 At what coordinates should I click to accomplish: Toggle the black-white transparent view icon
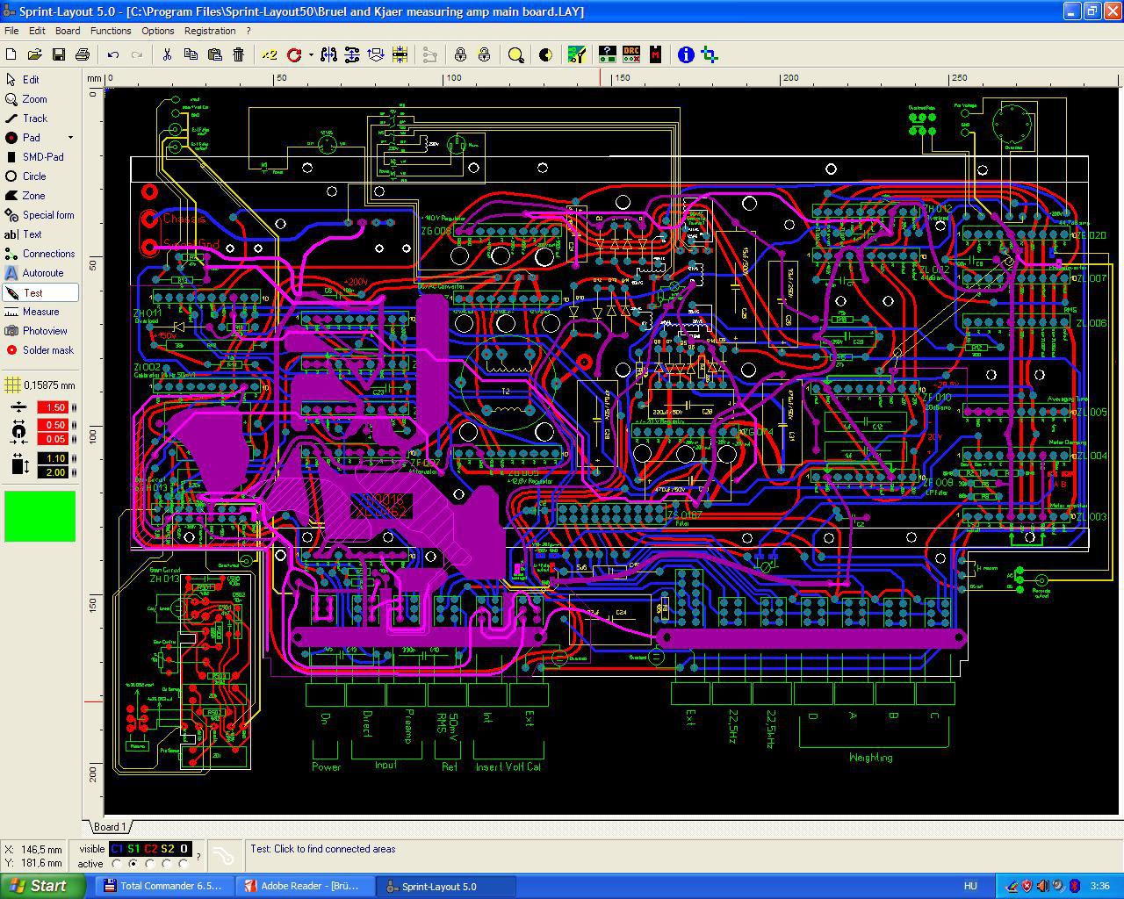545,54
